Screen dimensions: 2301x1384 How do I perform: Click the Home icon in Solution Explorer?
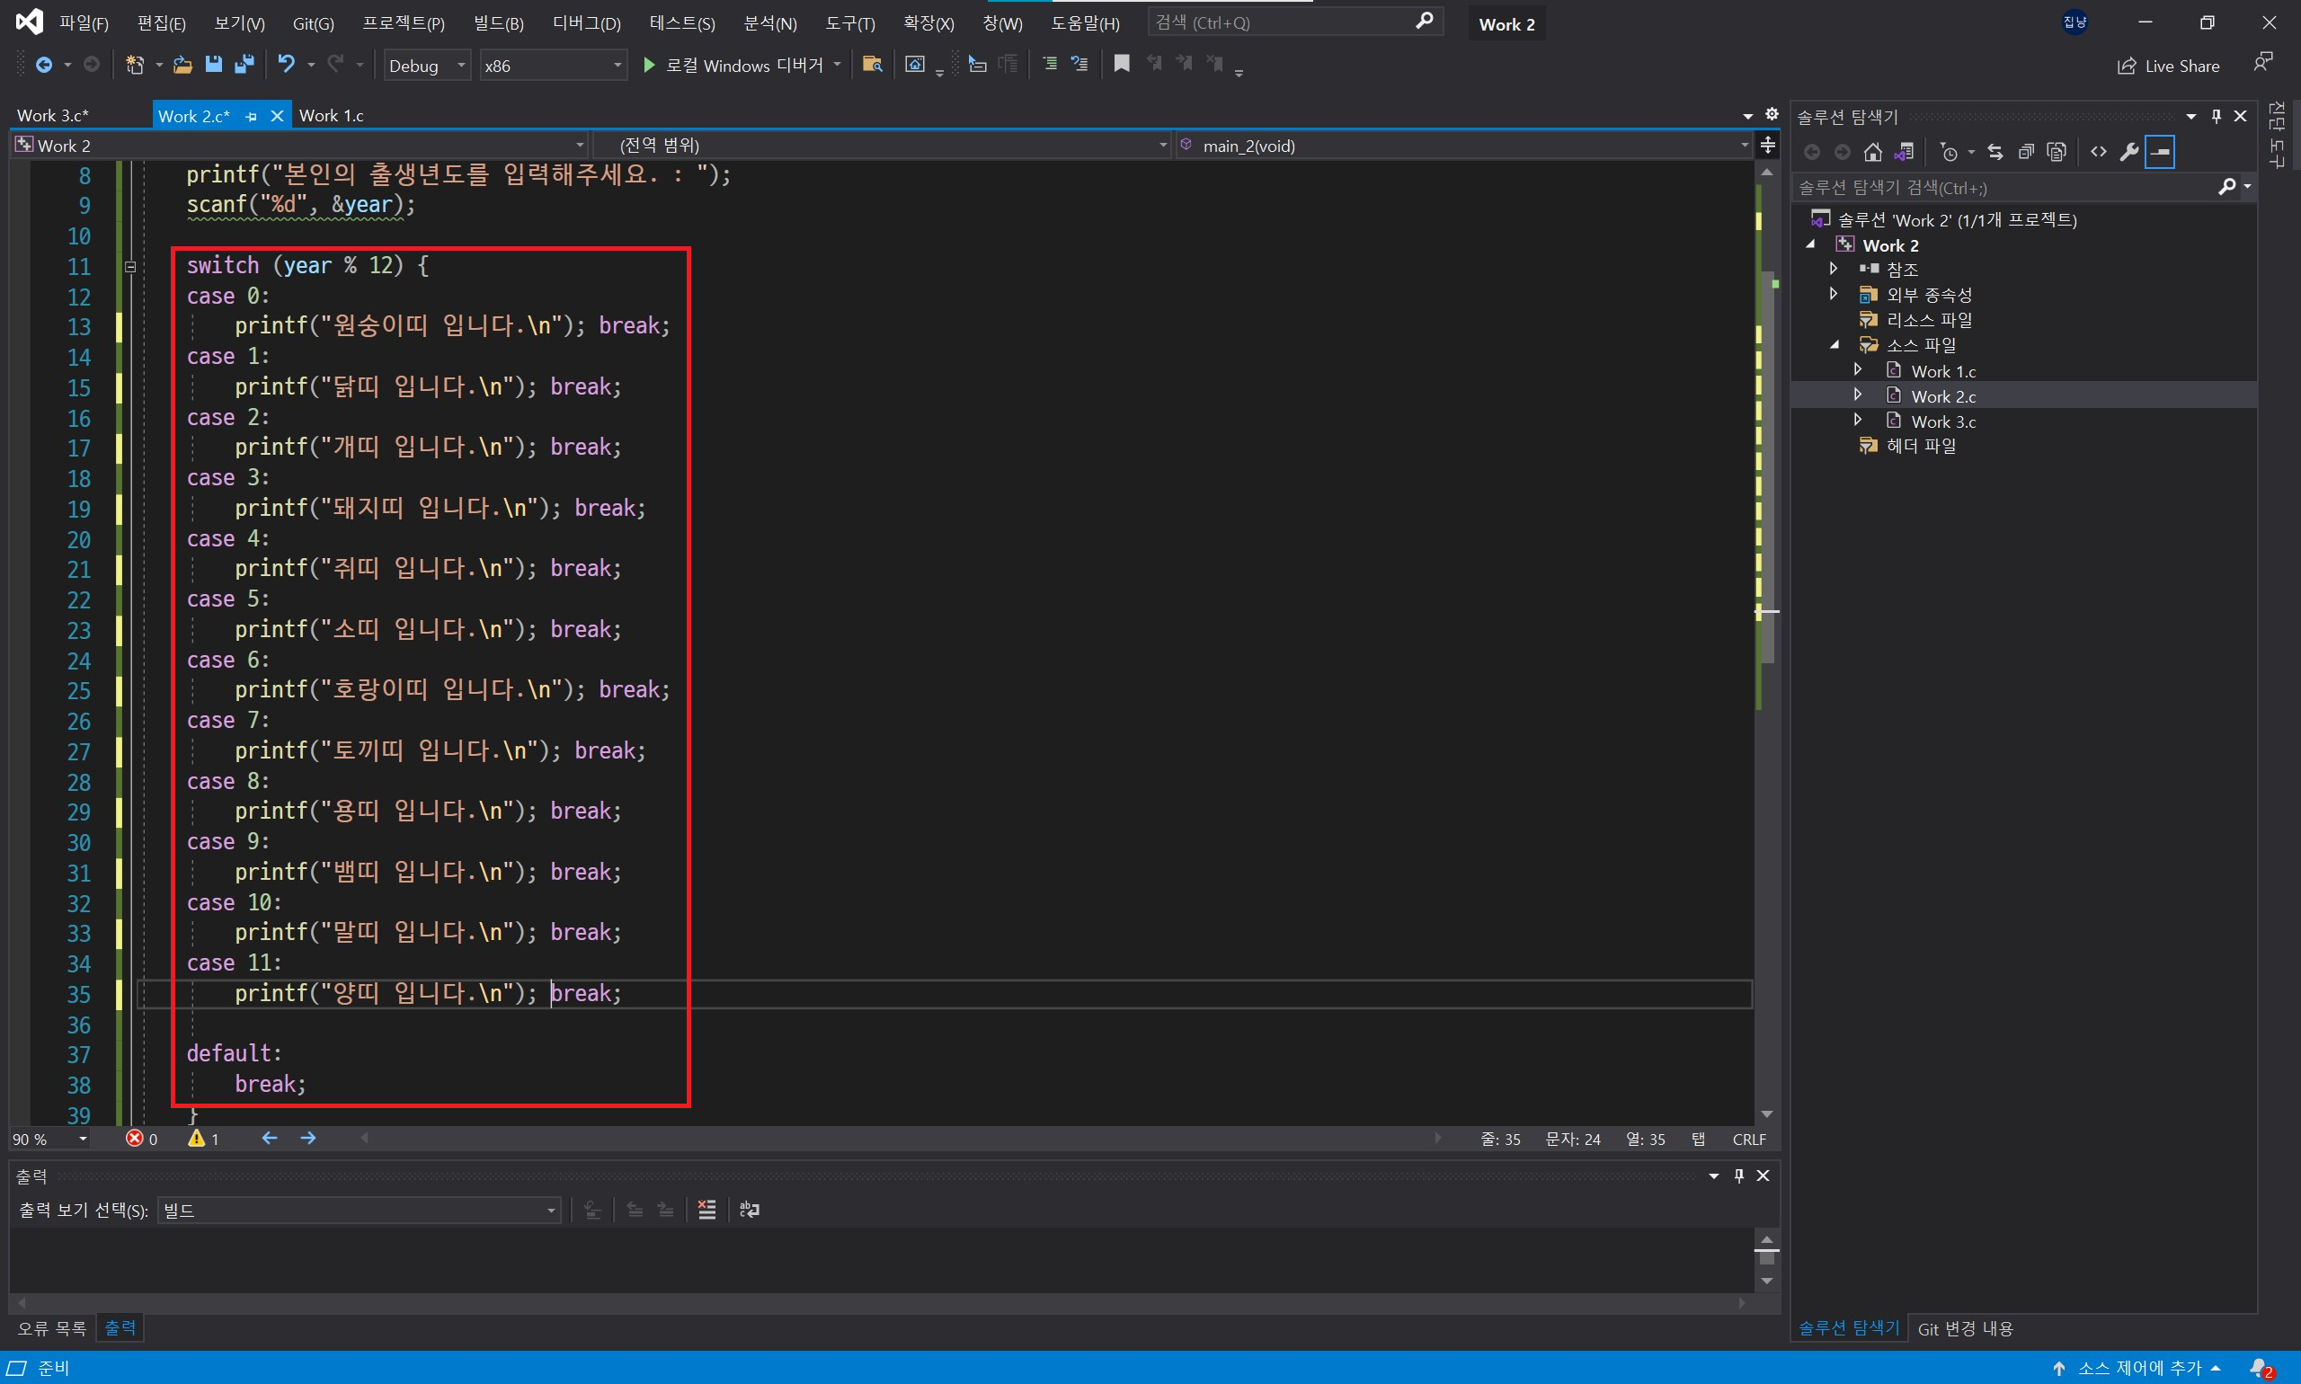click(x=1873, y=152)
